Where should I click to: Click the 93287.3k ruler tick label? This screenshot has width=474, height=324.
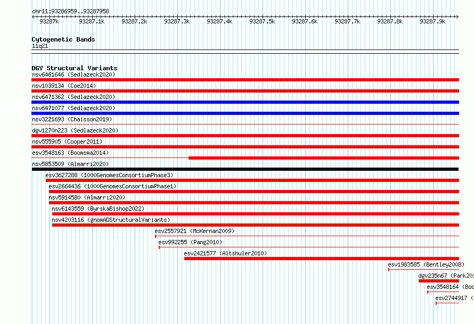[177, 21]
